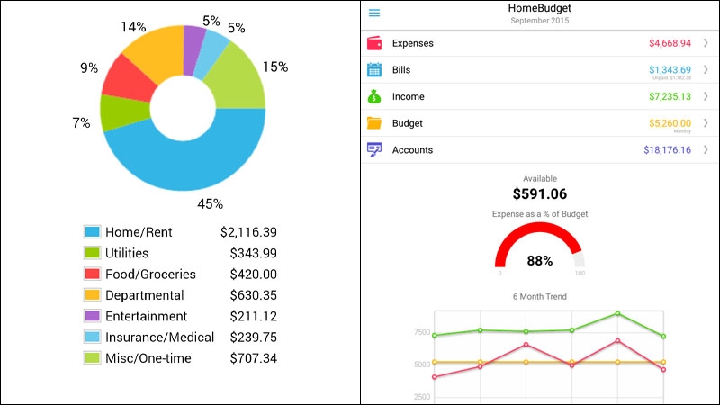Tap the blue Bills calendar icon
Viewport: 720px width, 405px height.
click(x=374, y=70)
